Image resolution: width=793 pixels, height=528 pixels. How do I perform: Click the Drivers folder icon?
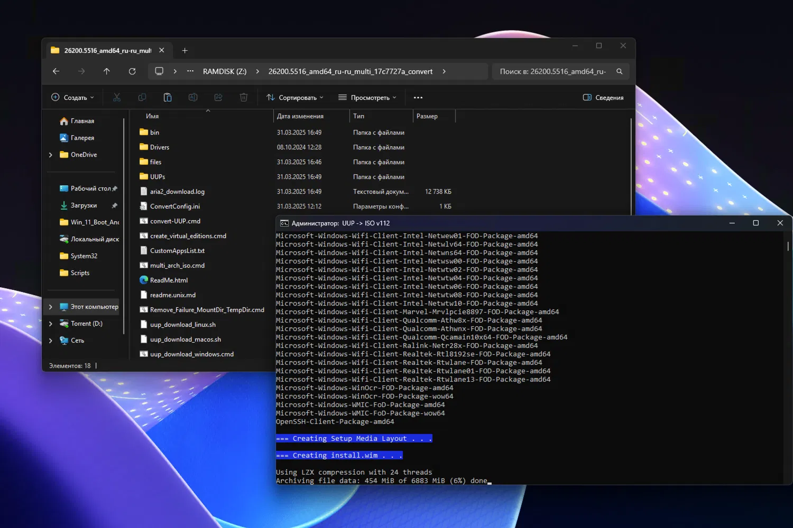pos(144,147)
